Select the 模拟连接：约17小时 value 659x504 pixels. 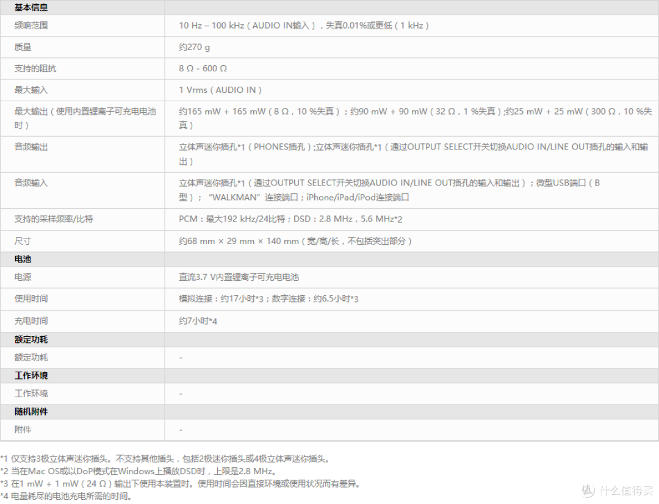[x=268, y=299]
